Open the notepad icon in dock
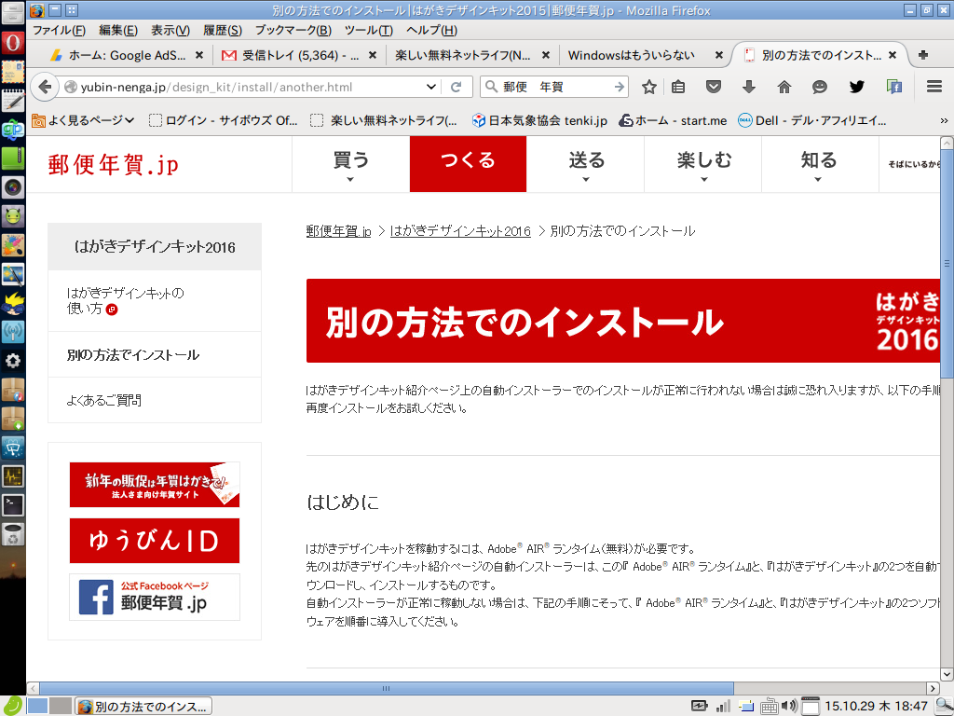 pyautogui.click(x=13, y=101)
